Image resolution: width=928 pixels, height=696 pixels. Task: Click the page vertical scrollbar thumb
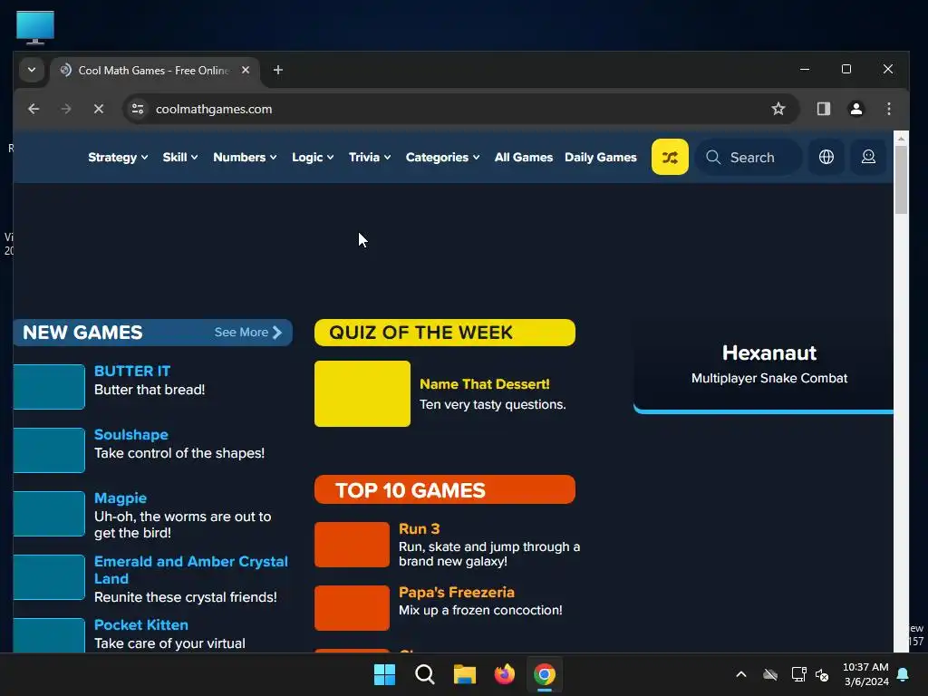[901, 179]
